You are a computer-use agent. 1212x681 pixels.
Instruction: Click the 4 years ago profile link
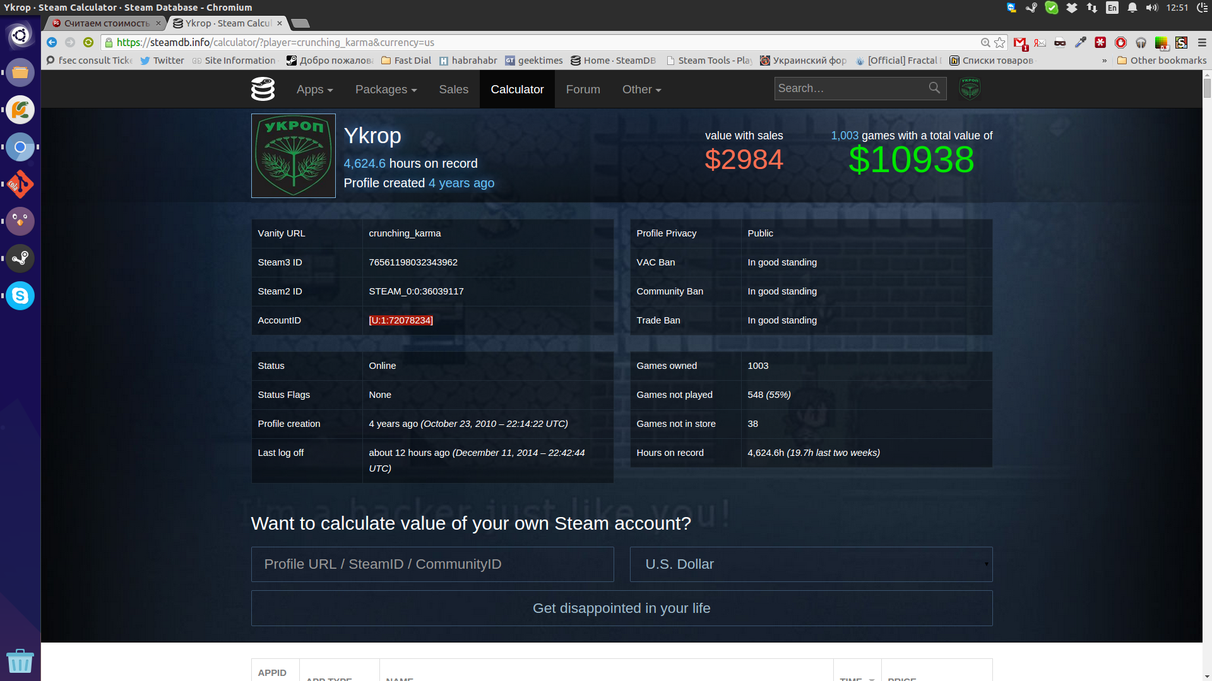point(461,183)
